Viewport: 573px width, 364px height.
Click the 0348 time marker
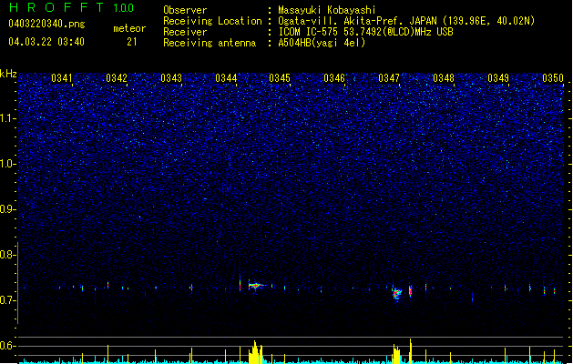point(444,77)
